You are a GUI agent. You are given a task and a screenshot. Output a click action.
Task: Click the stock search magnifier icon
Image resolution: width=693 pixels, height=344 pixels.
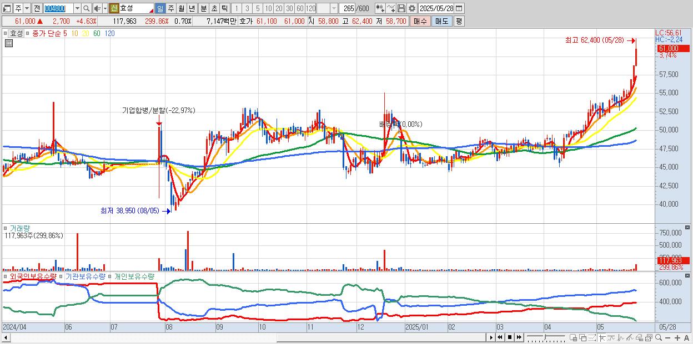click(x=86, y=8)
